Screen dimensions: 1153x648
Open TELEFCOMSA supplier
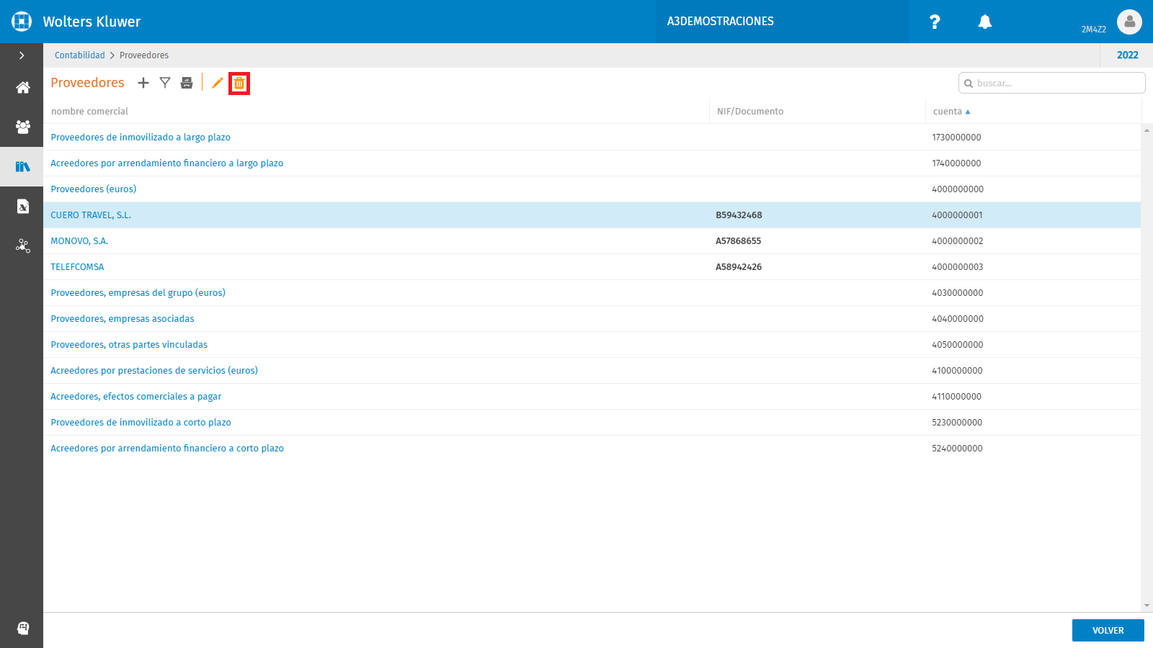[x=77, y=267]
